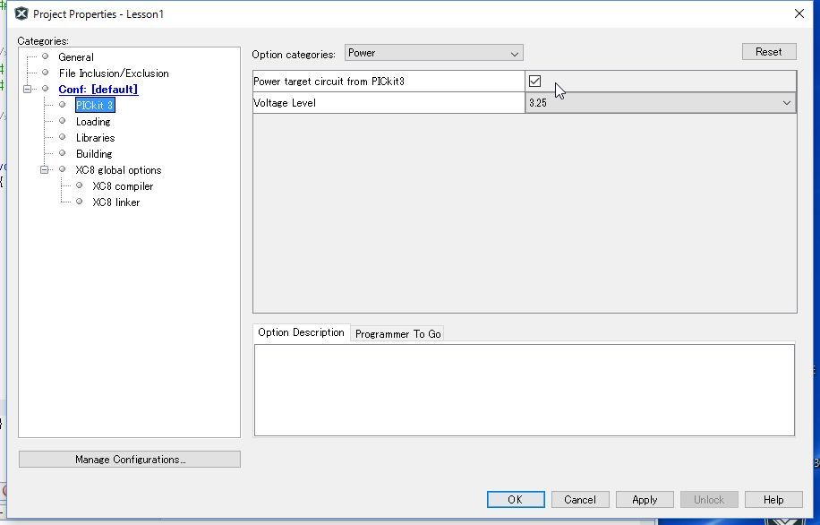Confirm with the OK button
820x525 pixels.
pos(515,499)
